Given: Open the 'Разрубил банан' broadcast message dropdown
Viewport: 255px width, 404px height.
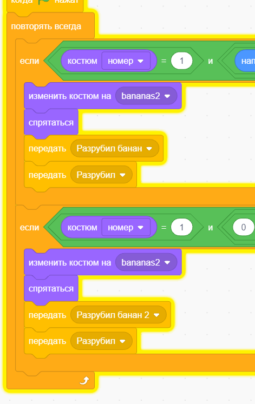Looking at the screenshot, I should (x=114, y=148).
